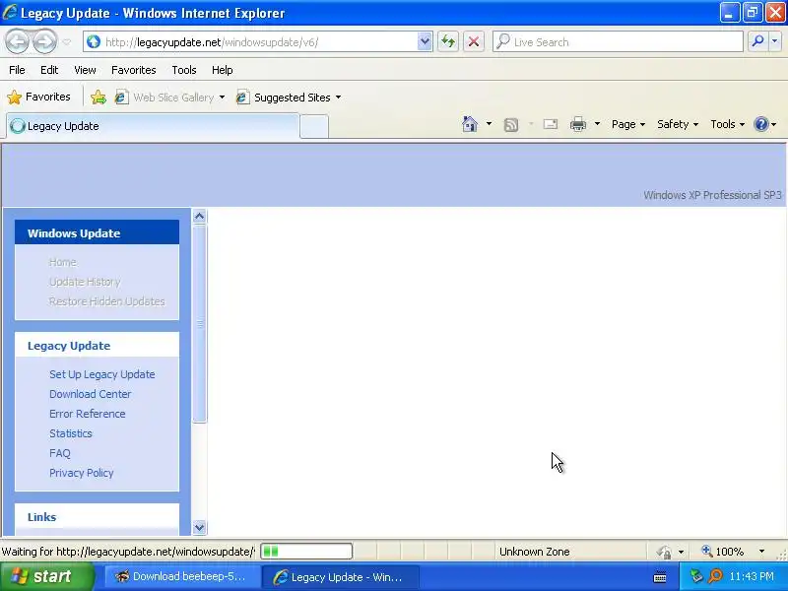Click Add to Favorites Bar icon
Image resolution: width=788 pixels, height=591 pixels.
[98, 97]
